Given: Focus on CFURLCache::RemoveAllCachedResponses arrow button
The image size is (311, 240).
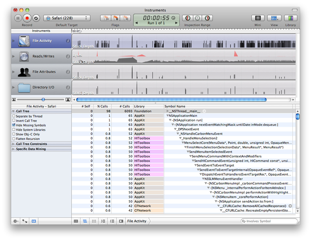Looking at the screenshot, I should [290, 206].
